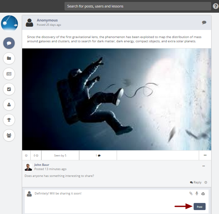Click the search posts, users and lessons field
This screenshot has width=219, height=214.
click(138, 6)
